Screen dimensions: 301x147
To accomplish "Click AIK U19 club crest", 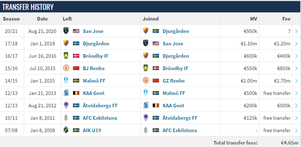I will (x=66, y=130).
